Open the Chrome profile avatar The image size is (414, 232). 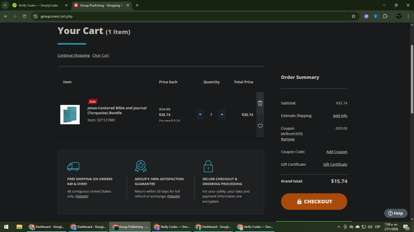(399, 16)
